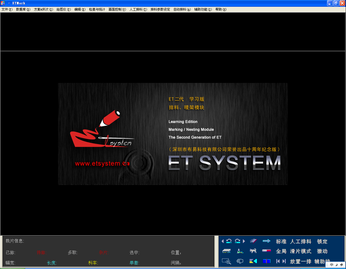Click the small right triangle arrow icon
The height and width of the screenshot is (269, 346).
tap(244, 241)
